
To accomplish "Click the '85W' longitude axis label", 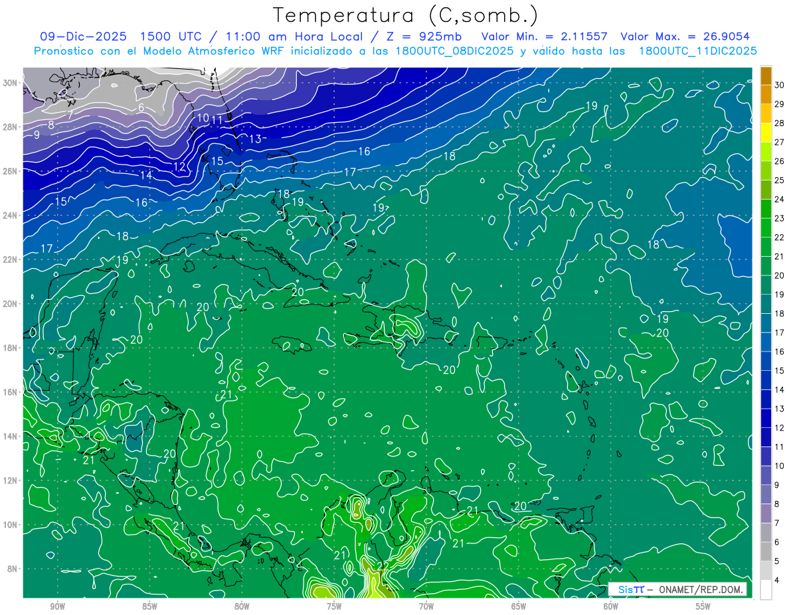I will coord(149,607).
